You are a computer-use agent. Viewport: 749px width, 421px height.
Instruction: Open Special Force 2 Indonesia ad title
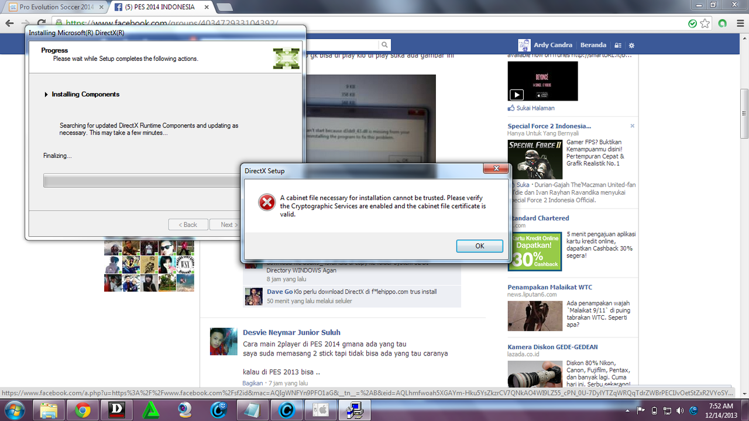coord(549,126)
